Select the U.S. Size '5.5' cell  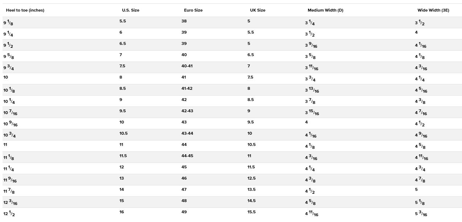(123, 21)
